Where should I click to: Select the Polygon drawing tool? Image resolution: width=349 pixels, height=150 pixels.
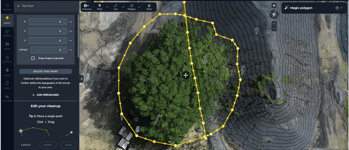pos(132,7)
